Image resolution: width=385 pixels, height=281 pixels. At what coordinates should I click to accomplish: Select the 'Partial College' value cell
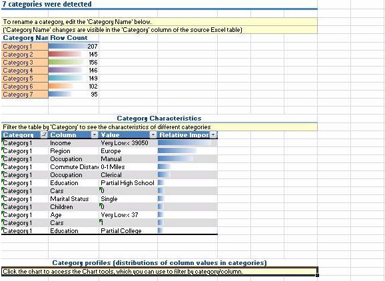point(128,230)
